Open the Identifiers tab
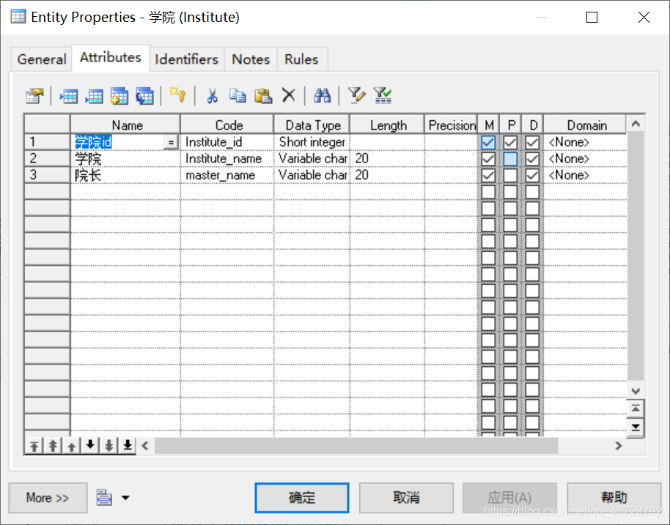 click(186, 59)
